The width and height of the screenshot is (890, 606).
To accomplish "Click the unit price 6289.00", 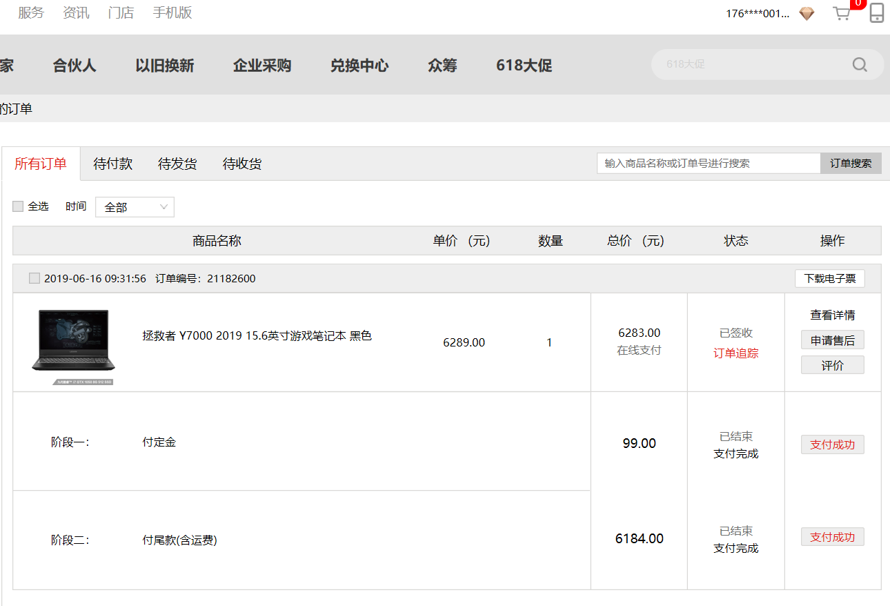I will [x=464, y=342].
